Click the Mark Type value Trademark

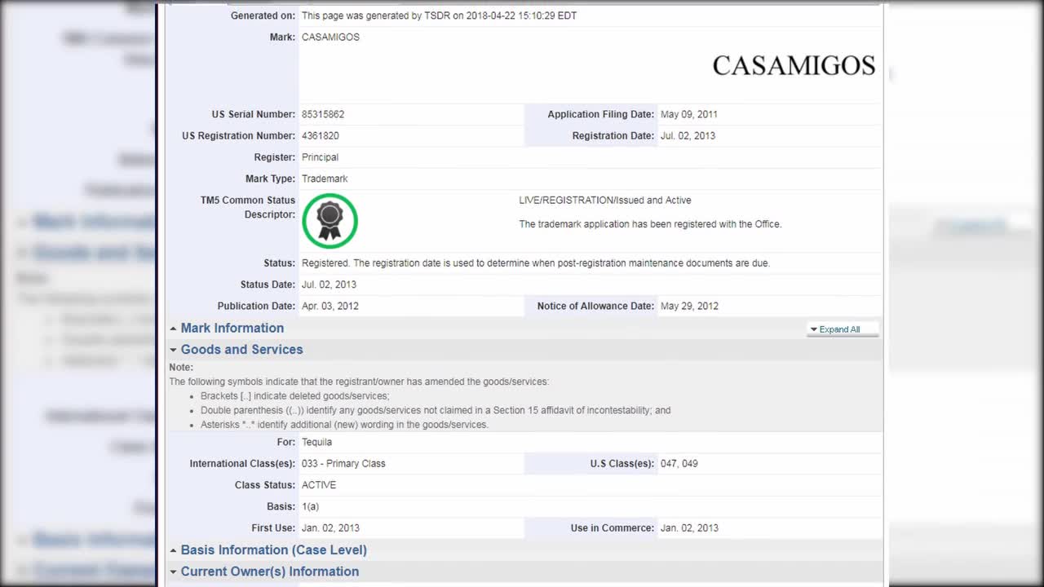coord(325,179)
